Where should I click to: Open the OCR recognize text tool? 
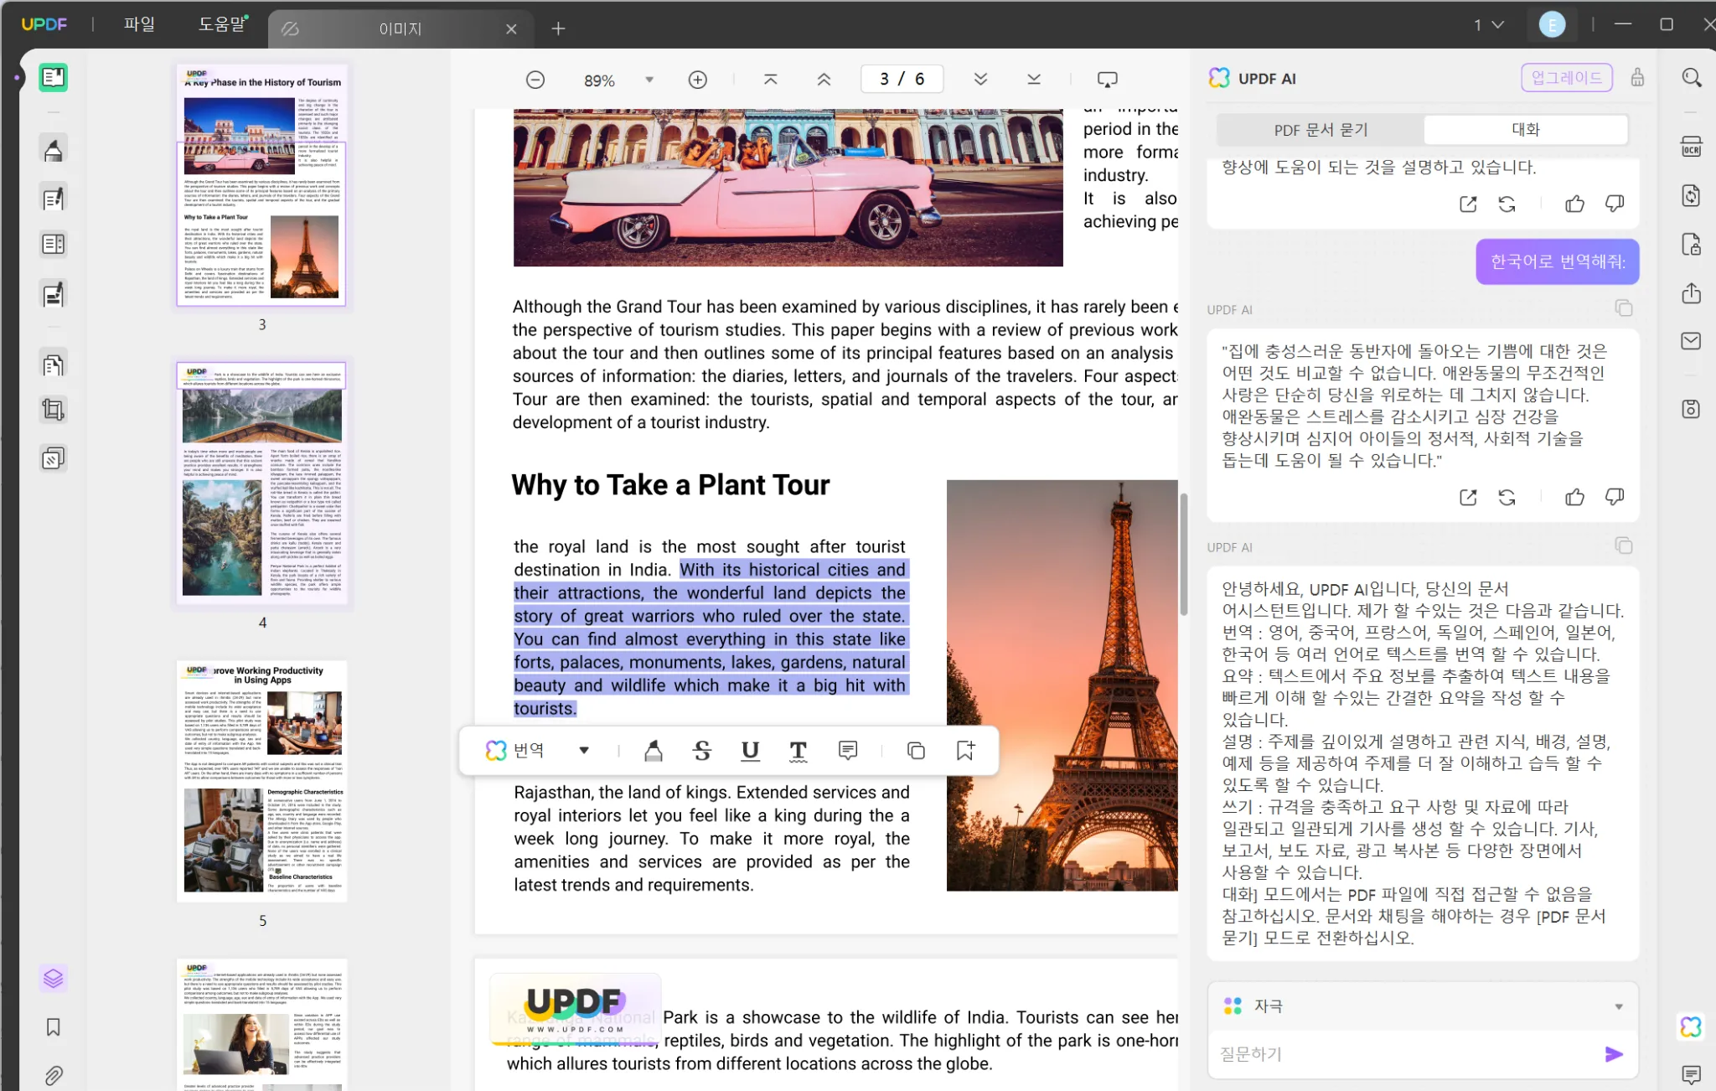click(1692, 147)
